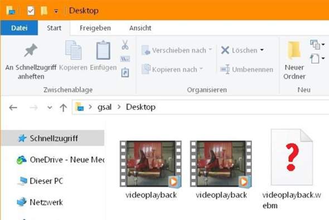Select the videoplayback.webm unknown file icon
The height and width of the screenshot is (220, 329).
pyautogui.click(x=292, y=157)
